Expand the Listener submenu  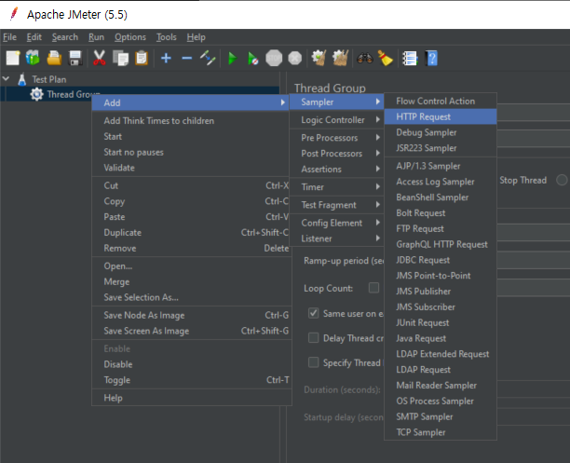(x=336, y=238)
